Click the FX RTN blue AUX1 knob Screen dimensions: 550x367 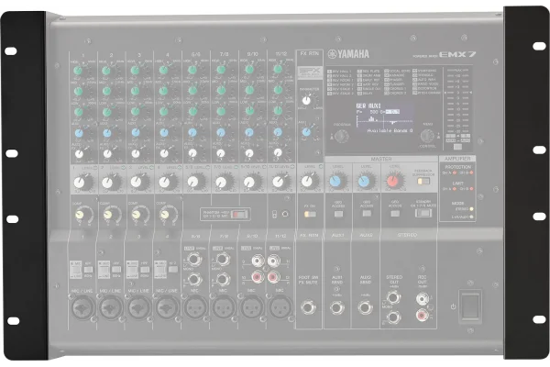pos(306,132)
